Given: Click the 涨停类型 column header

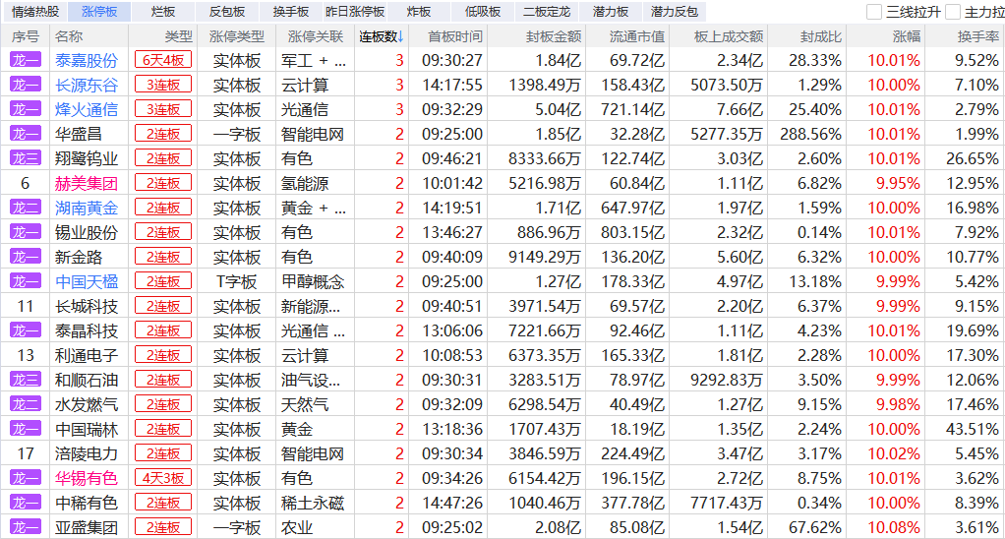Looking at the screenshot, I should [x=237, y=36].
